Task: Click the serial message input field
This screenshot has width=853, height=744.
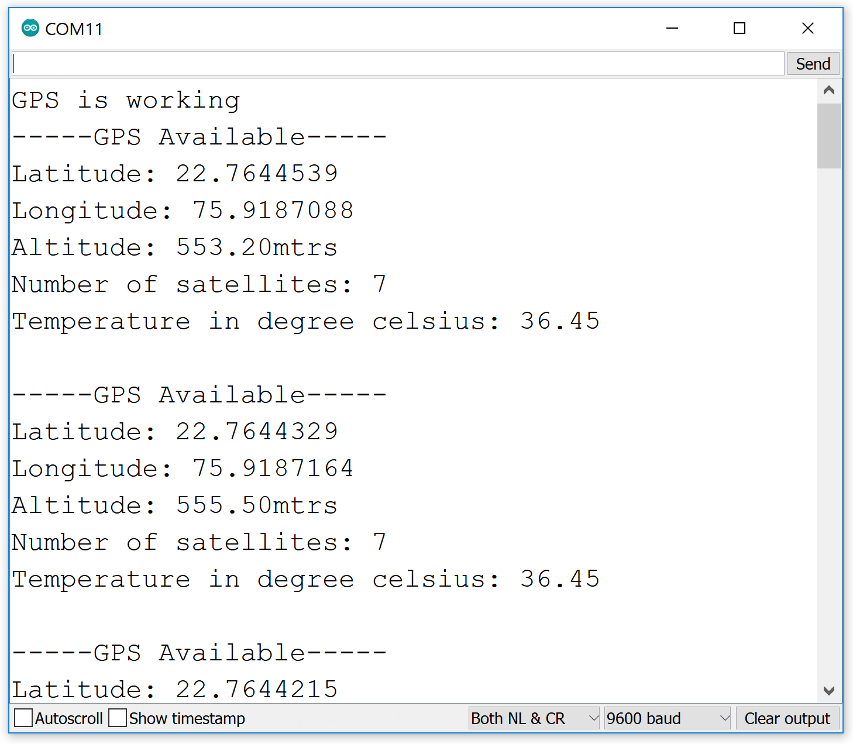Action: click(398, 63)
